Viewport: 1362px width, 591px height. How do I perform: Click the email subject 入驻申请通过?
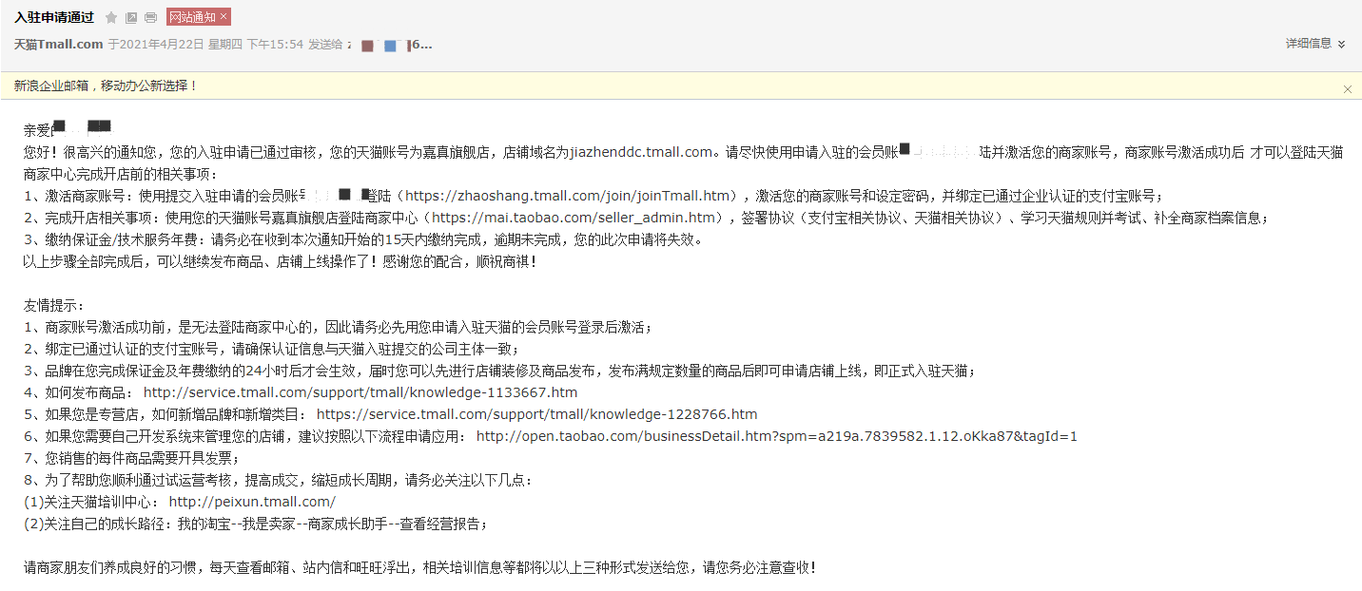click(54, 18)
